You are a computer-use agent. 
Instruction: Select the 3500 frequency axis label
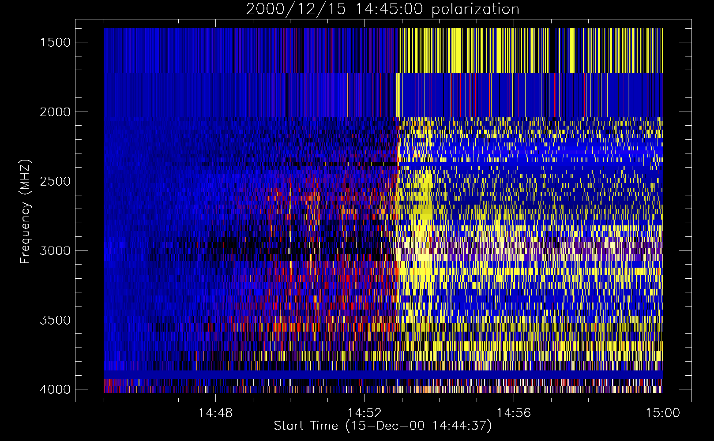[x=55, y=320]
